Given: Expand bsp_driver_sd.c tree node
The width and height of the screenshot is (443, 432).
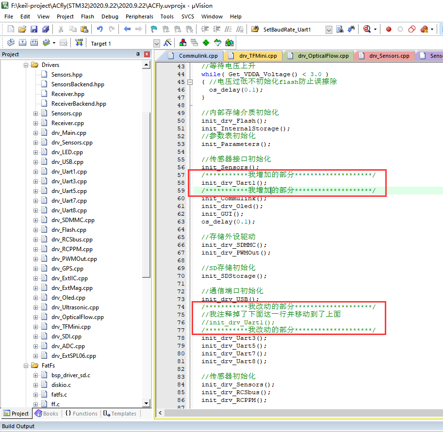Looking at the screenshot, I should coord(35,375).
